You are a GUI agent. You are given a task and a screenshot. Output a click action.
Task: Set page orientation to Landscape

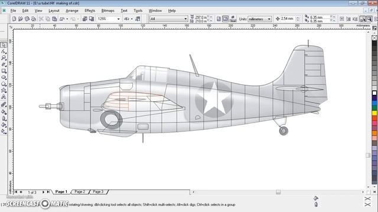tap(225, 19)
